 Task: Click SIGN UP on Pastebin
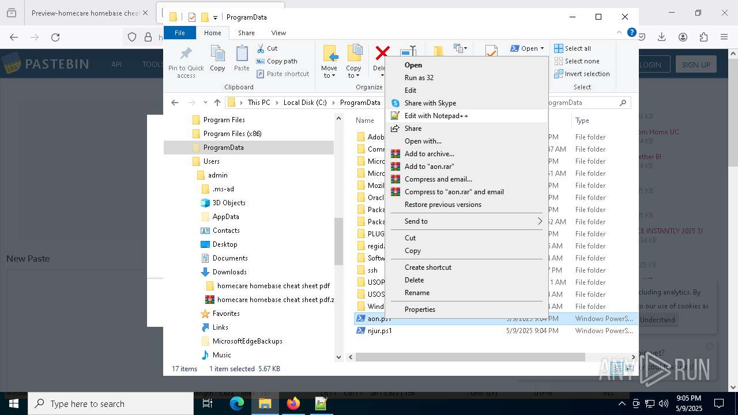[696, 65]
